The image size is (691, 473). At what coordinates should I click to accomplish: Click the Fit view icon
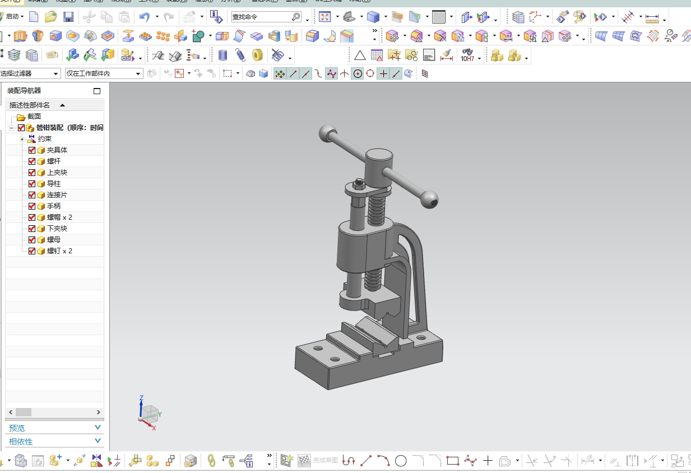[x=325, y=17]
